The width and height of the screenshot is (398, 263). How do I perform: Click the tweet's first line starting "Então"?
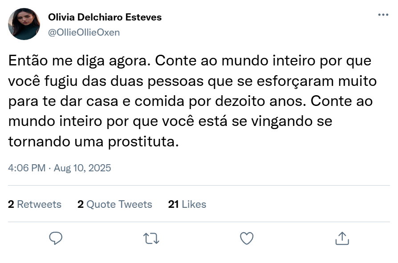tap(189, 61)
